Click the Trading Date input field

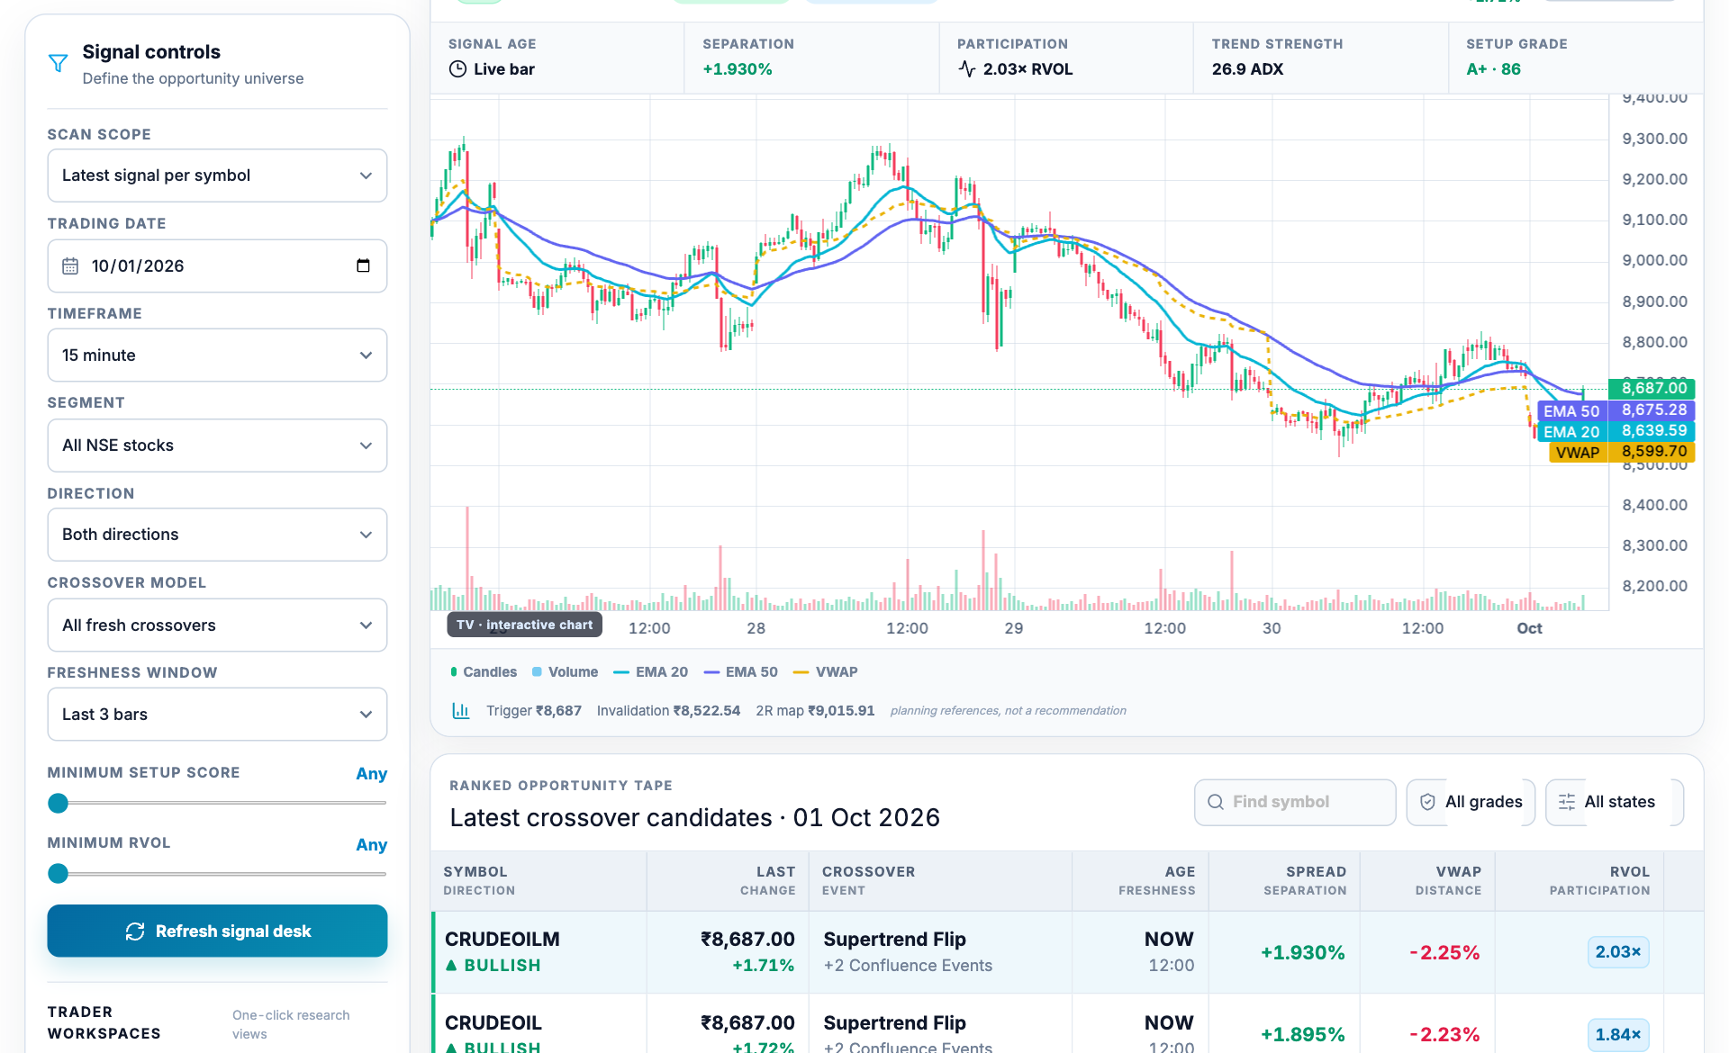(217, 265)
